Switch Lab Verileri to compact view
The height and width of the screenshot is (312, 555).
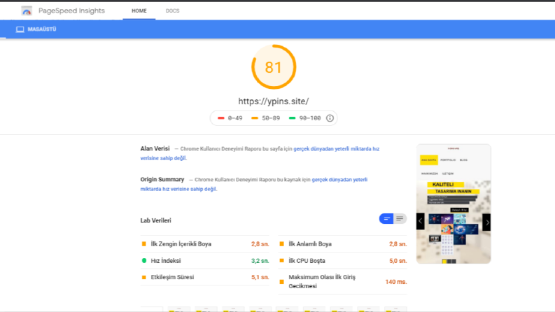coord(386,219)
